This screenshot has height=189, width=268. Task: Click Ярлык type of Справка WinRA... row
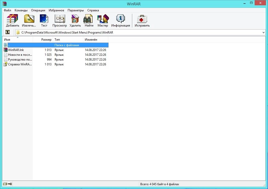(x=59, y=64)
